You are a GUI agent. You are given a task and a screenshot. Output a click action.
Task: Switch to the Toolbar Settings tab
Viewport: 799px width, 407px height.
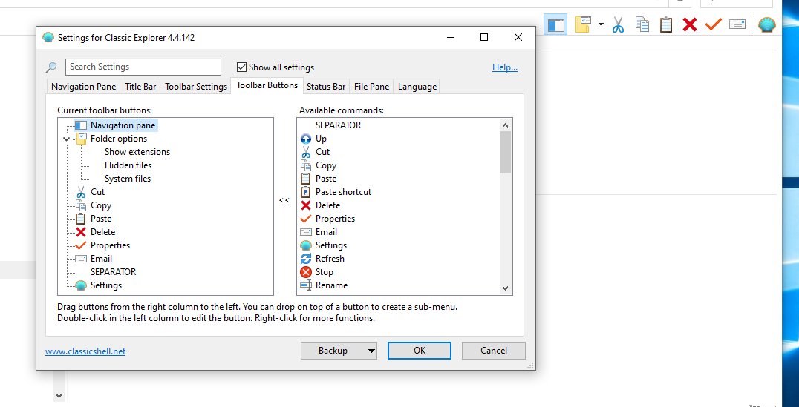[196, 87]
